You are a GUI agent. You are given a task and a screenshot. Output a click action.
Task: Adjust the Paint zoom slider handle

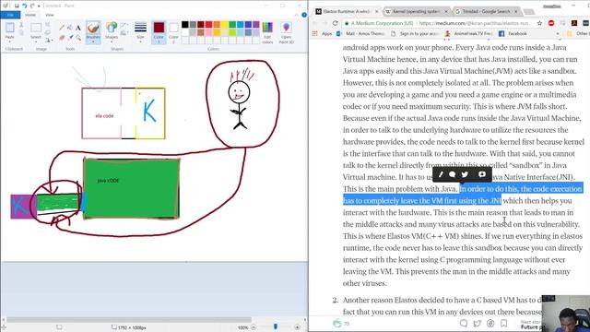point(276,327)
